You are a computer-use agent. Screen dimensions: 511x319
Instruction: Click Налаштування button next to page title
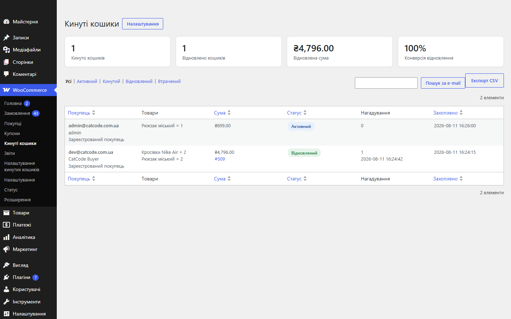tap(143, 24)
